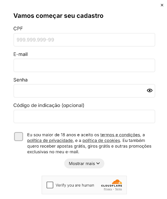The image size is (167, 199).
Task: Click the Código de indicação (opcional) label
Action: [x=49, y=105]
